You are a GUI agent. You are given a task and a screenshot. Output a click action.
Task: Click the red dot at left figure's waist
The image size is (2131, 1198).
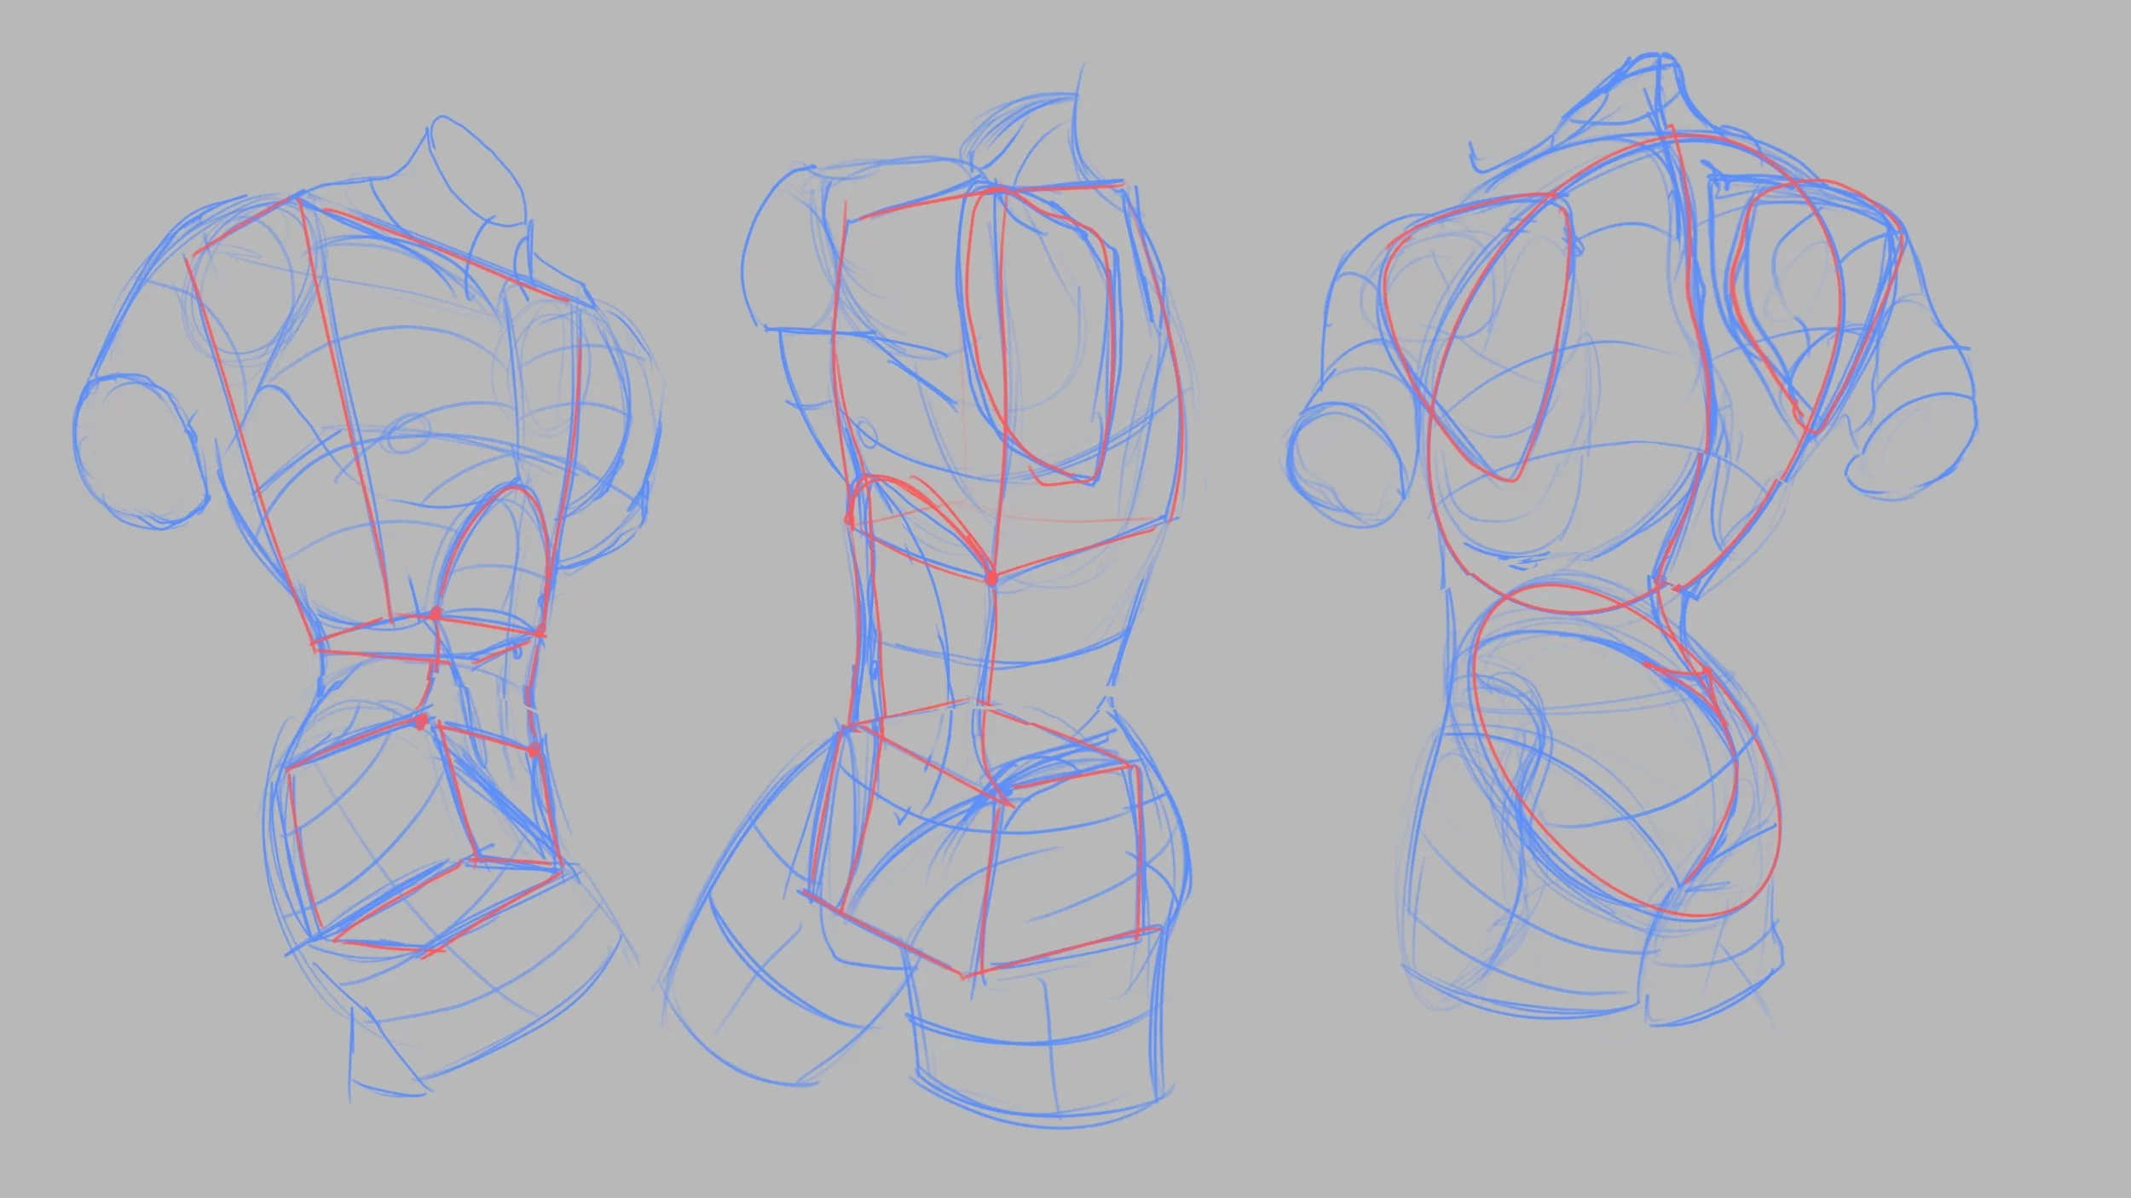436,613
